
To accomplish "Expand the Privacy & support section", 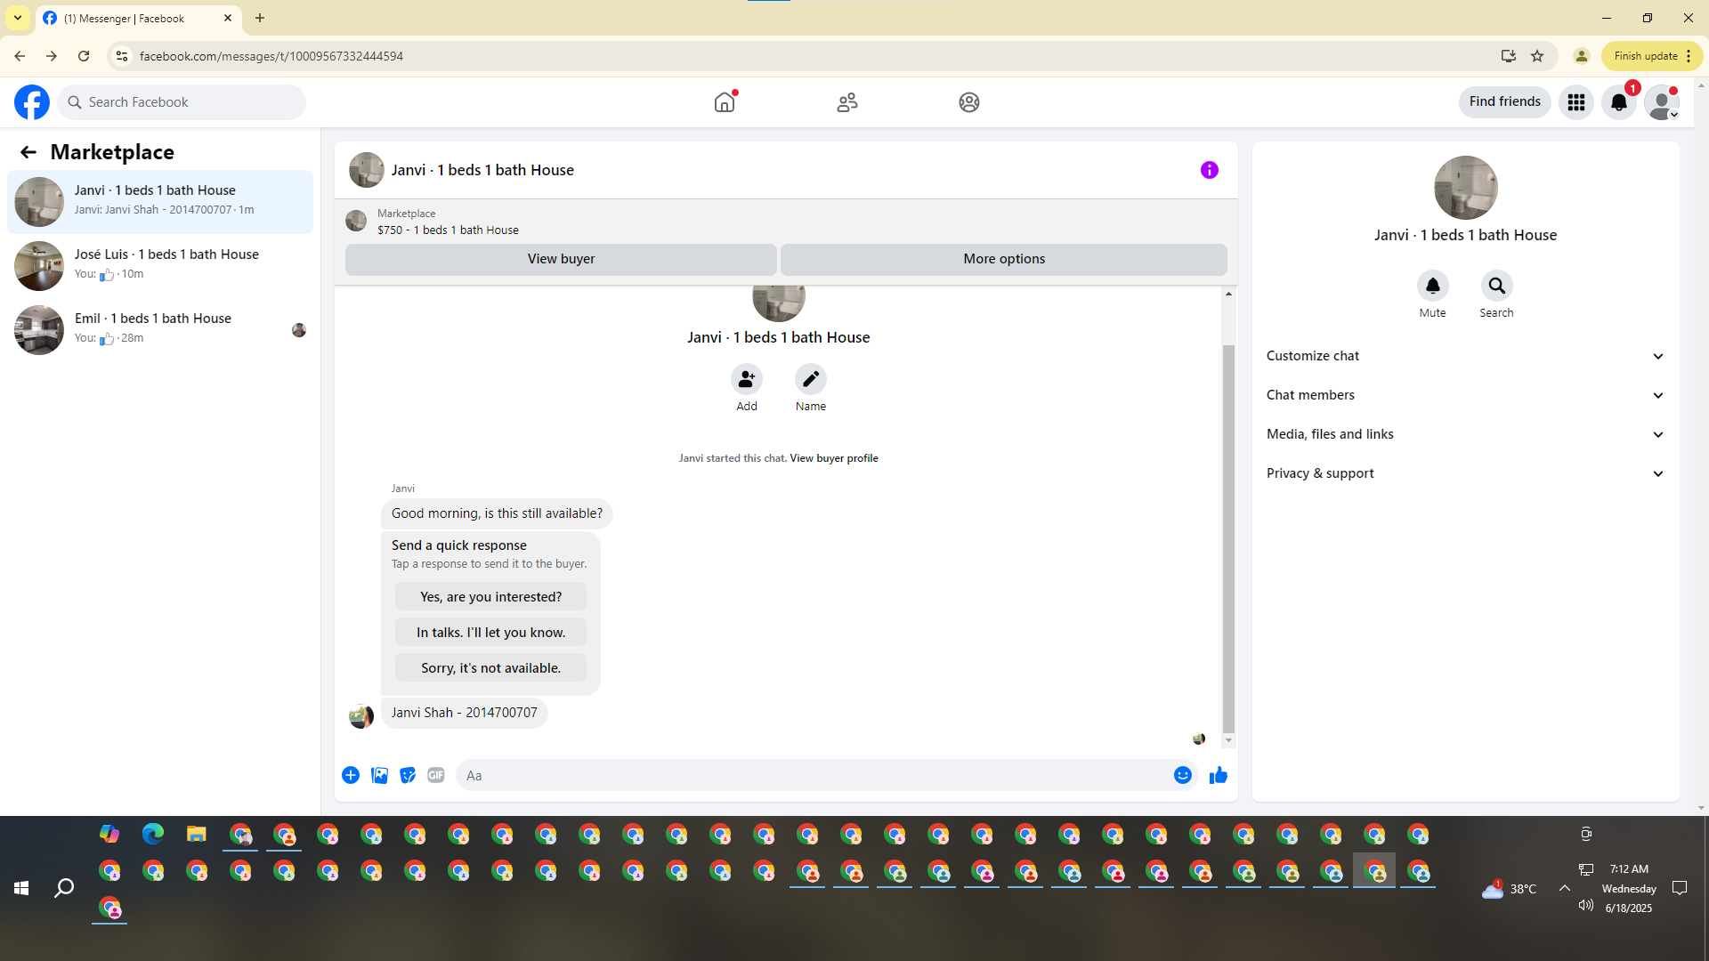I will (x=1466, y=473).
